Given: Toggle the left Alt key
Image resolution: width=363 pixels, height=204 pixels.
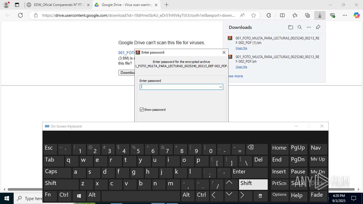Looking at the screenshot, I should (94, 196).
